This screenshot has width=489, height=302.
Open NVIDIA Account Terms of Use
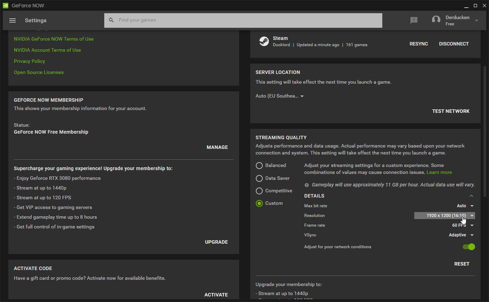click(47, 50)
